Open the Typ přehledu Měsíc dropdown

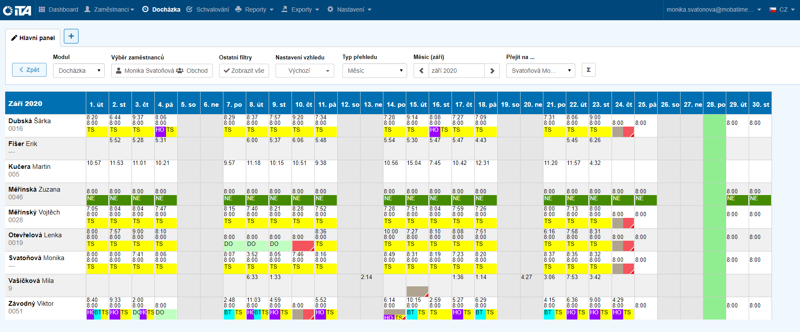click(374, 71)
